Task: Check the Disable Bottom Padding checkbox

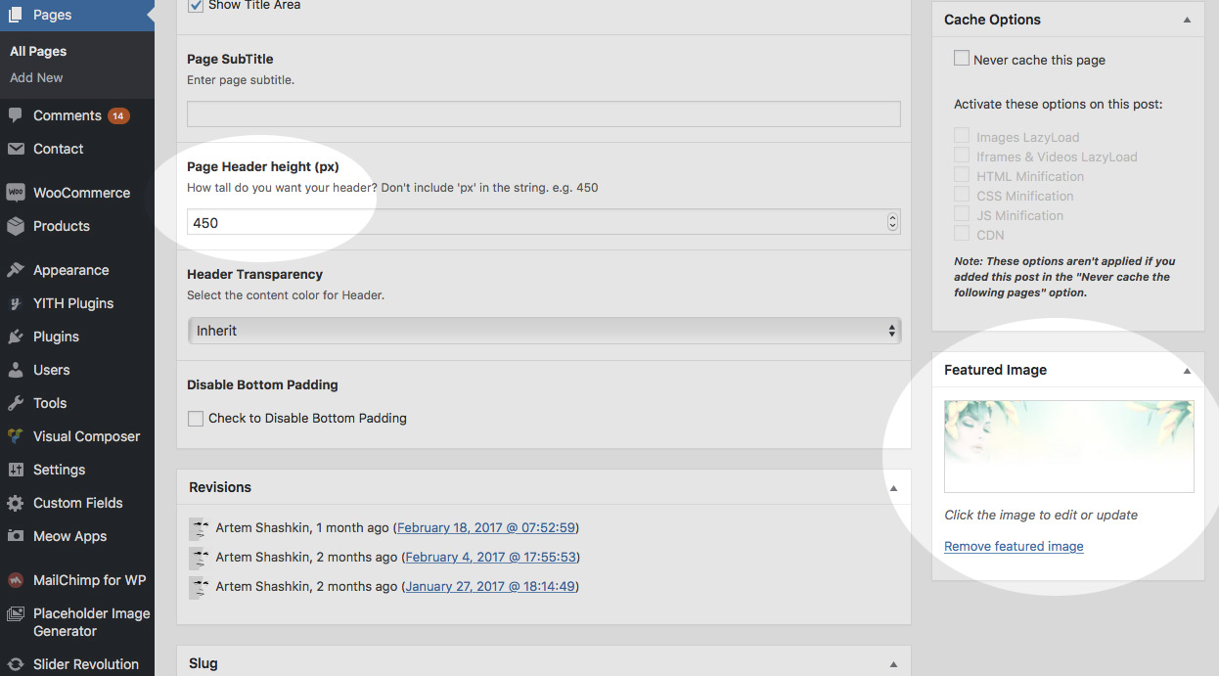Action: 196,419
